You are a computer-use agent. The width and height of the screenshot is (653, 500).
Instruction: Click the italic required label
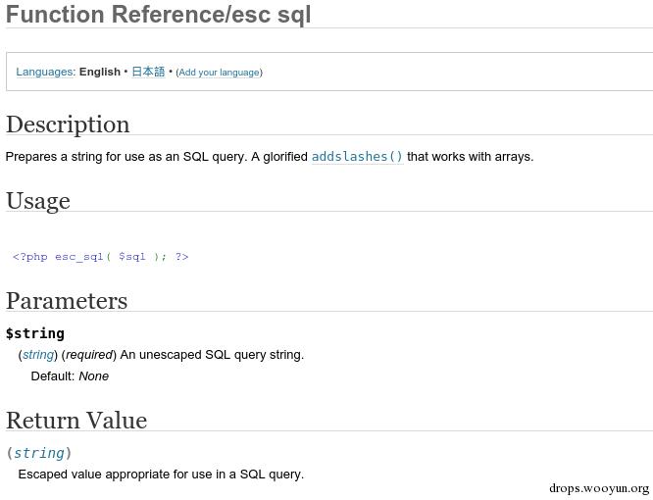click(x=89, y=355)
